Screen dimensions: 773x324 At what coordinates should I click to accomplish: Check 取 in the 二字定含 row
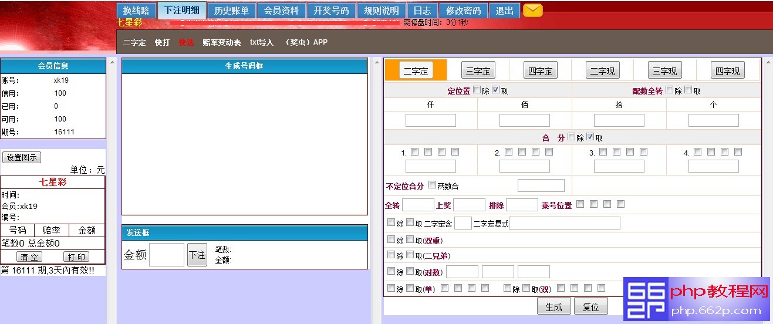pos(410,222)
